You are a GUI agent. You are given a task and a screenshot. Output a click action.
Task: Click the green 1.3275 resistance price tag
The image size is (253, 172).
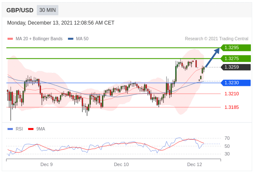pyautogui.click(x=236, y=58)
